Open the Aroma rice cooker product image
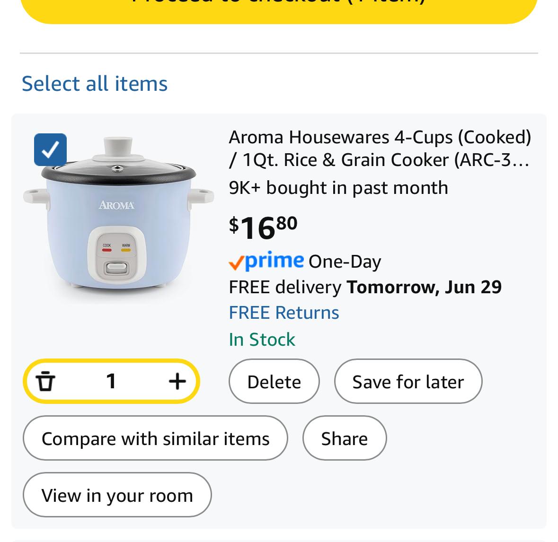Screen dimensions: 558x542 [118, 213]
